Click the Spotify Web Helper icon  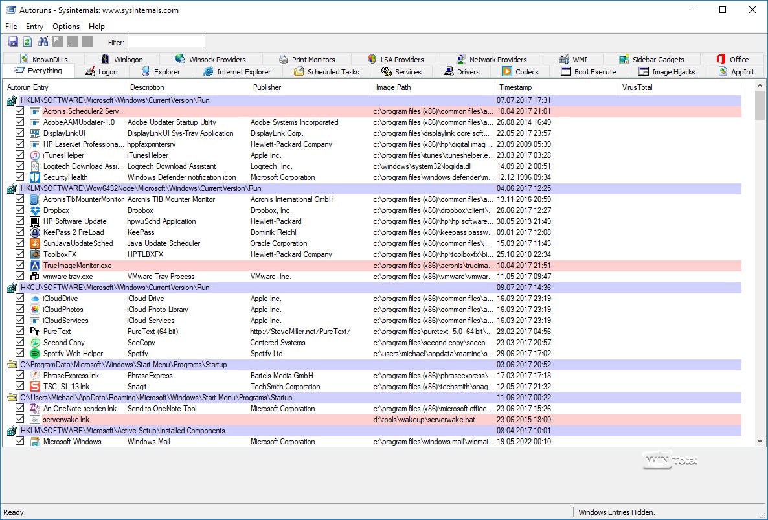click(x=35, y=354)
